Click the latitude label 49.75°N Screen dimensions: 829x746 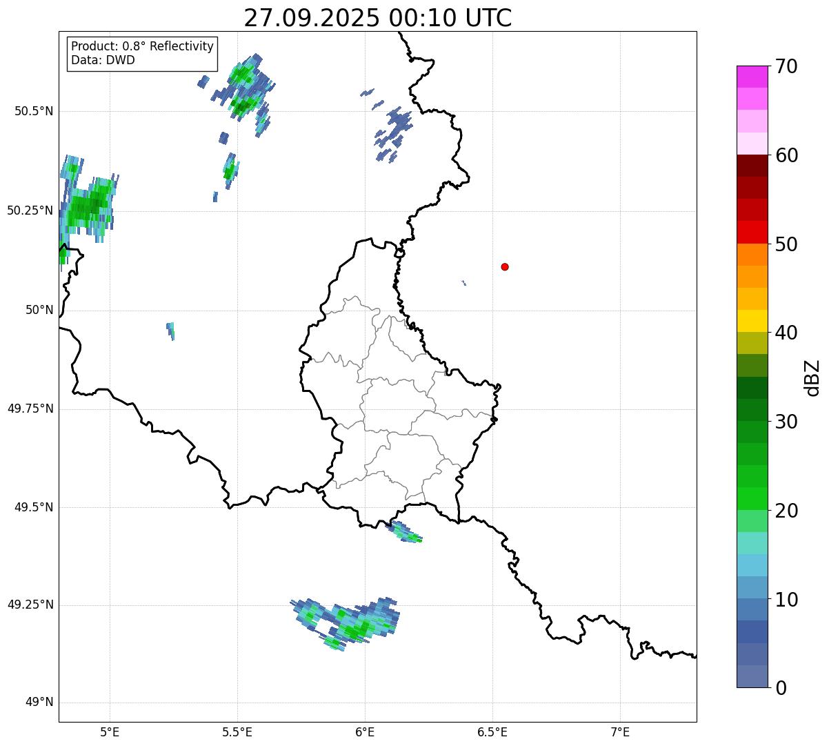(30, 409)
